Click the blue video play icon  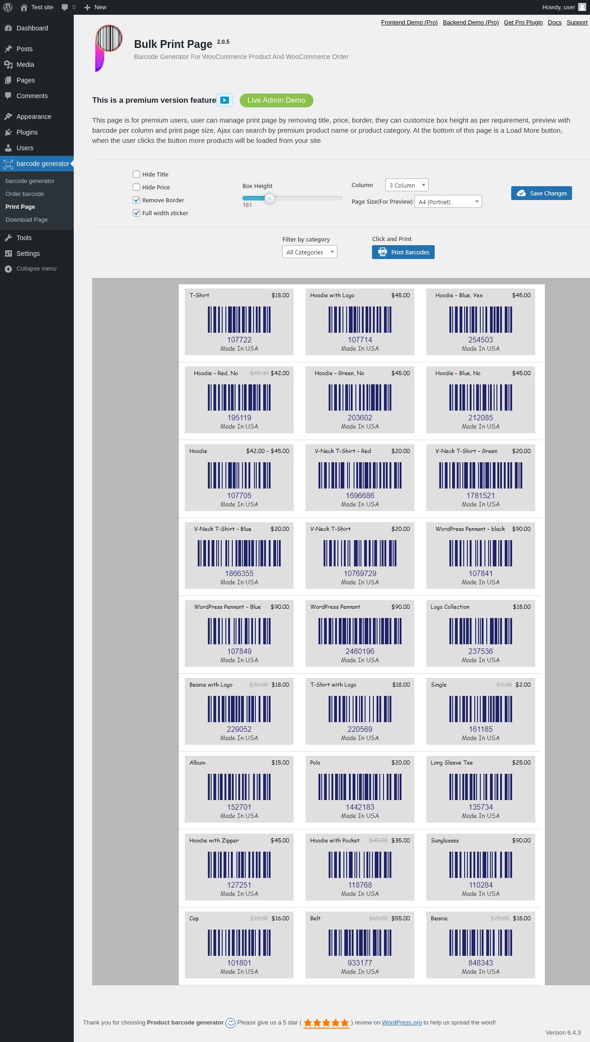point(224,100)
